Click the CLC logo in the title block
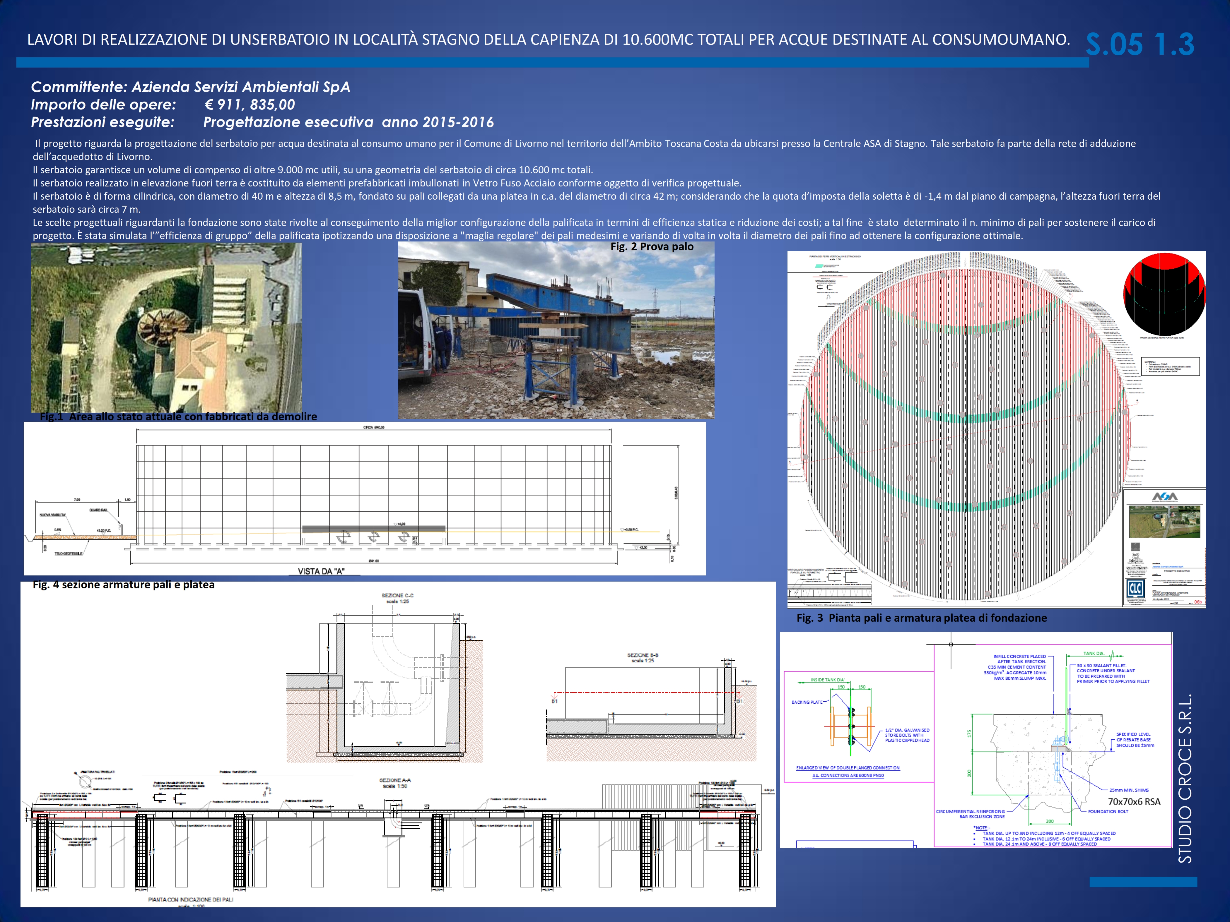Viewport: 1230px width, 922px height. pyautogui.click(x=1135, y=589)
